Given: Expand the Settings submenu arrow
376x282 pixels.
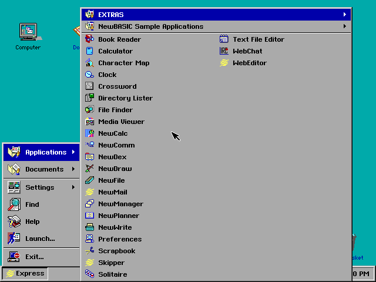Looking at the screenshot, I should click(73, 187).
